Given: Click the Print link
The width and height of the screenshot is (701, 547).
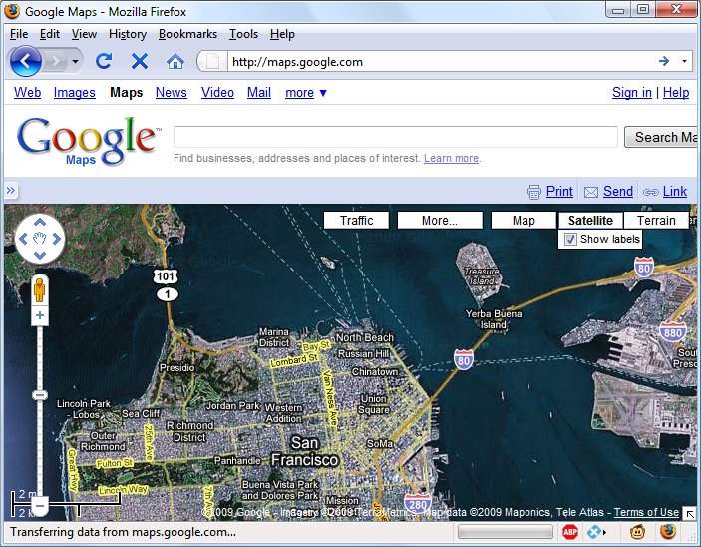Looking at the screenshot, I should tap(559, 191).
